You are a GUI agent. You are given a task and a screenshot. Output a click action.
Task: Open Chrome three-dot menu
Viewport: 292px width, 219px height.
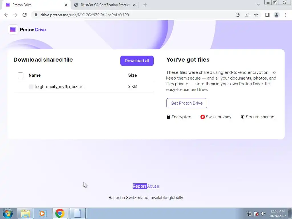pyautogui.click(x=286, y=15)
